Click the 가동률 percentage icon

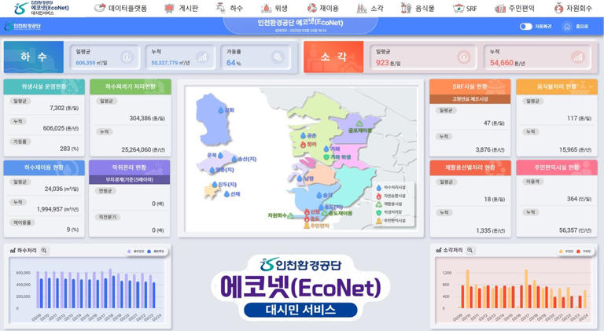pos(277,57)
